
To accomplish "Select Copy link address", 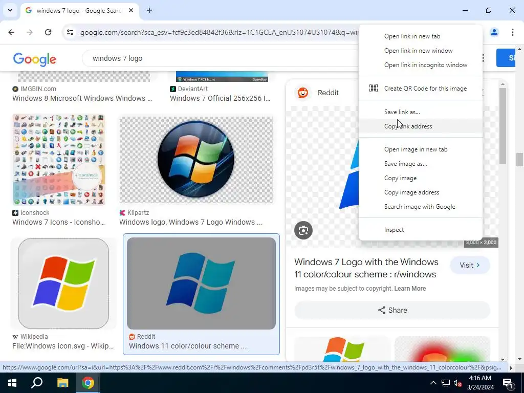I will (421, 126).
